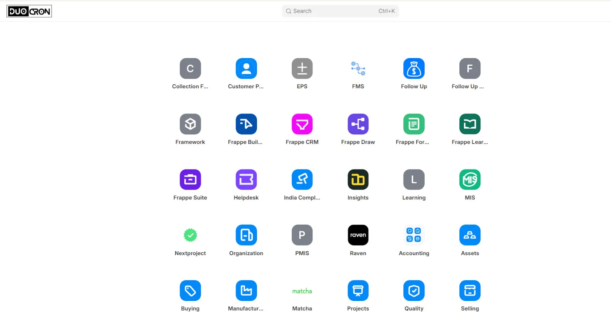Screen dimensions: 611x317
Task: Launch the Projects app icon
Action: (x=358, y=291)
